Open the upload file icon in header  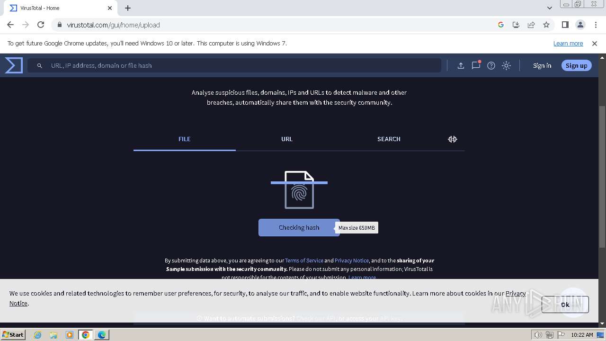(461, 66)
